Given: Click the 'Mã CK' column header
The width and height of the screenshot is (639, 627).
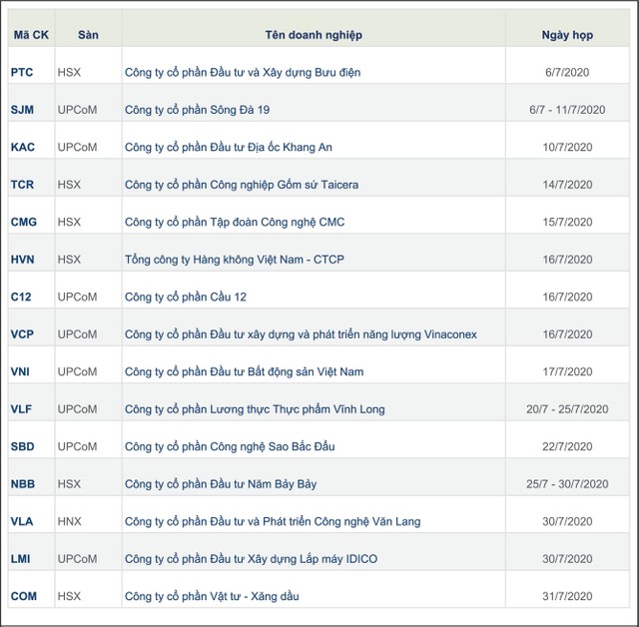Looking at the screenshot, I should point(30,35).
